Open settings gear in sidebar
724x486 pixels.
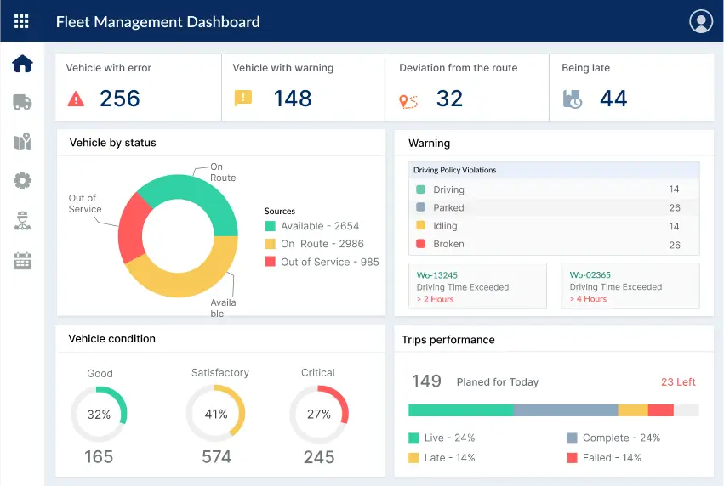click(22, 180)
